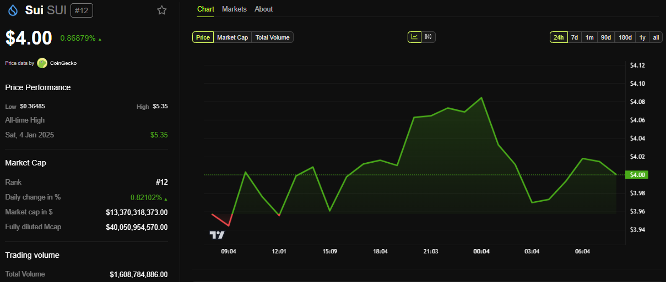This screenshot has height=282, width=666.
Task: Add Sui to favorites with star icon
Action: (x=161, y=10)
